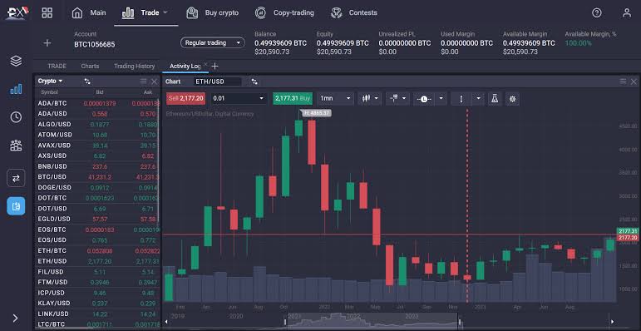Click the Bid column header

click(x=100, y=92)
